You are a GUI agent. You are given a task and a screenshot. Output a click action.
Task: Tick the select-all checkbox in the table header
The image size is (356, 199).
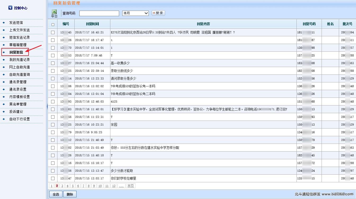pyautogui.click(x=53, y=24)
